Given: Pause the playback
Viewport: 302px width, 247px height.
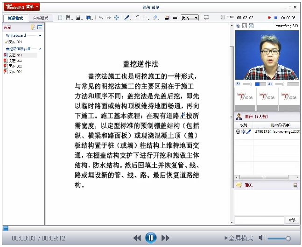Looking at the screenshot, I should [x=150, y=238].
